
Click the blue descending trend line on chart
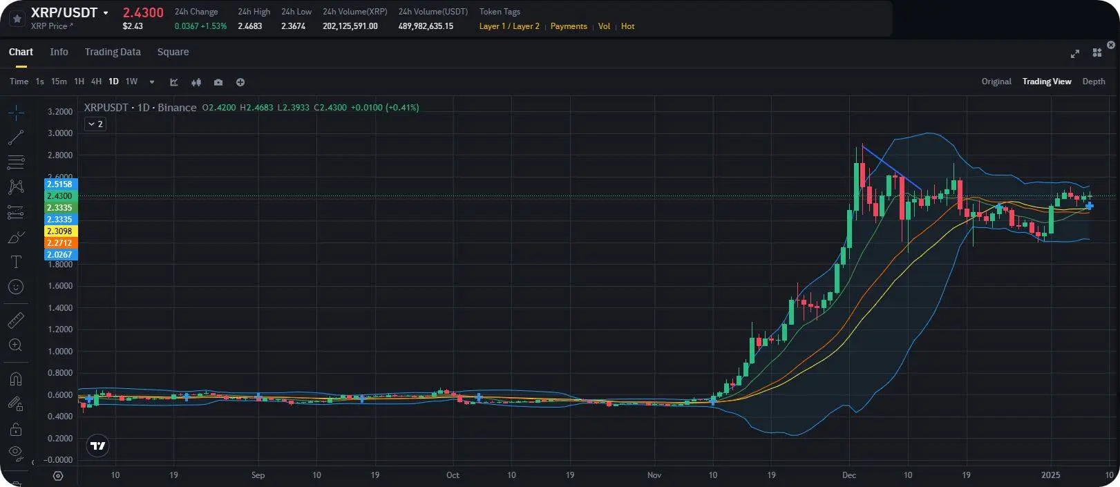coord(891,166)
